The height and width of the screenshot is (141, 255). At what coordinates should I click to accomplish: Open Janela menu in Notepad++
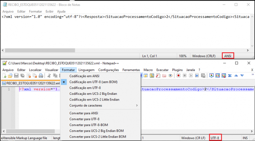(190, 70)
